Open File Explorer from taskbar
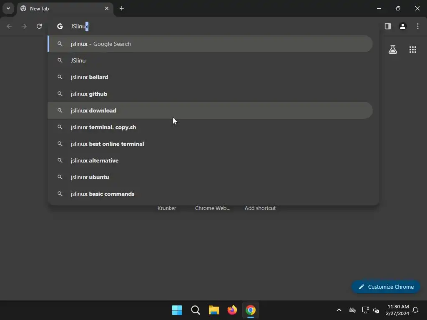This screenshot has height=320, width=427. (214, 310)
